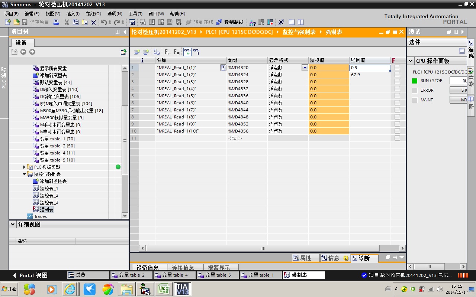Open accessible devices toolbar icon
Viewport: 476px width, 297px height.
click(253, 22)
